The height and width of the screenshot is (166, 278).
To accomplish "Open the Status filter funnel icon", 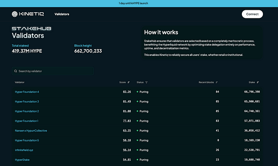I will click(x=147, y=82).
